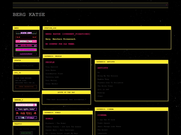181x135 pixels.
Task: Click the TRAFFIC panel header
Action: (26, 124)
